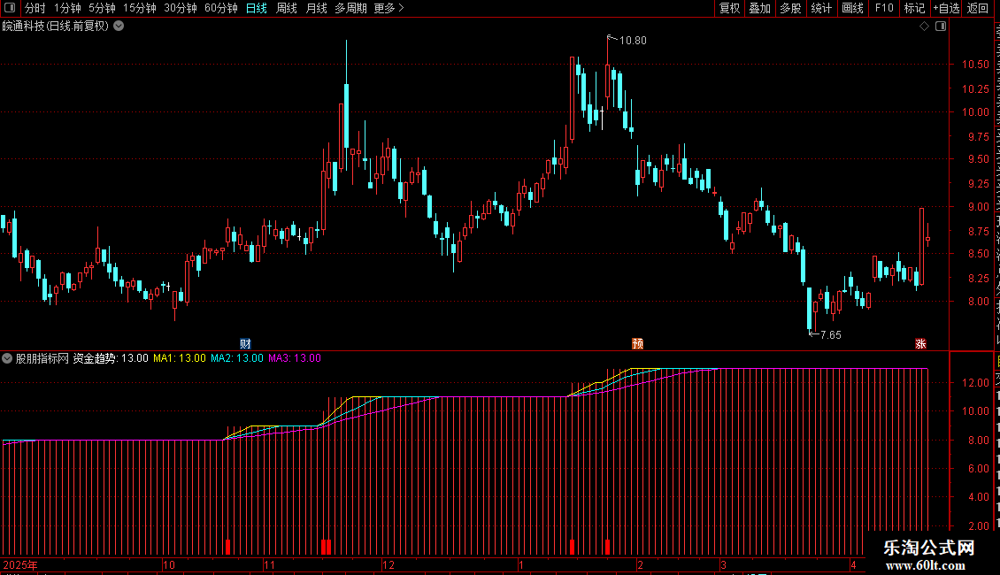
Task: Click the 皖通科技(日线.前复权) chart title
Action: coord(56,26)
